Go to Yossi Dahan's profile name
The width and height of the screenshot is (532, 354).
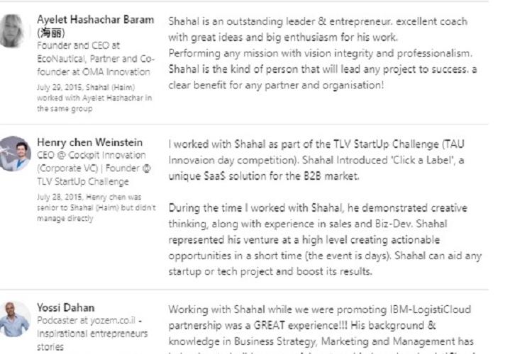pyautogui.click(x=65, y=307)
